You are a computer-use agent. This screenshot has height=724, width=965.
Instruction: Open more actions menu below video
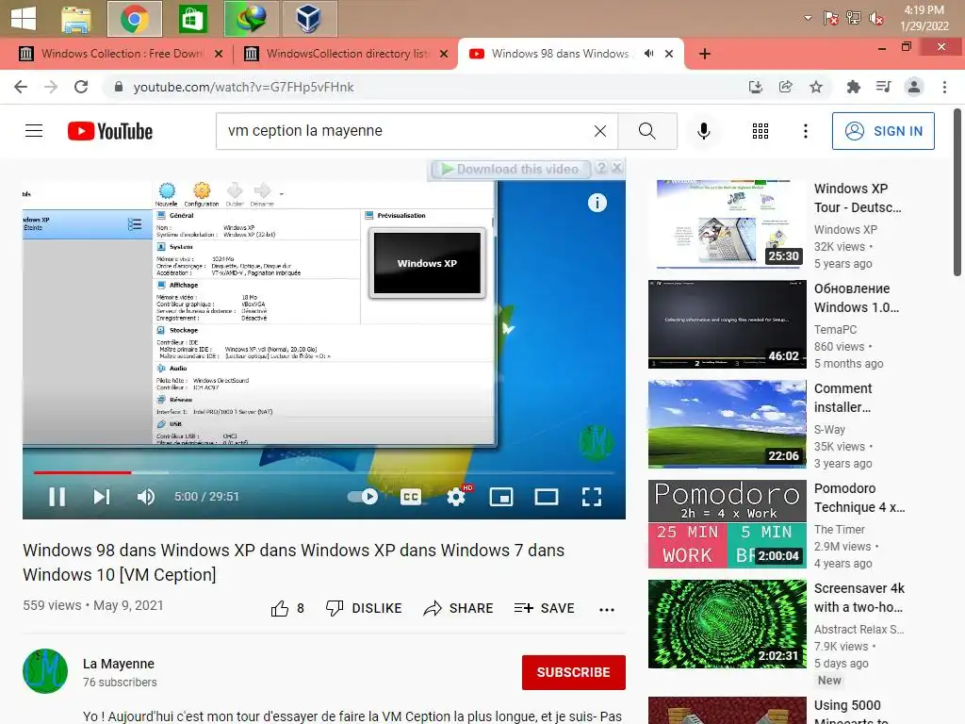tap(607, 609)
